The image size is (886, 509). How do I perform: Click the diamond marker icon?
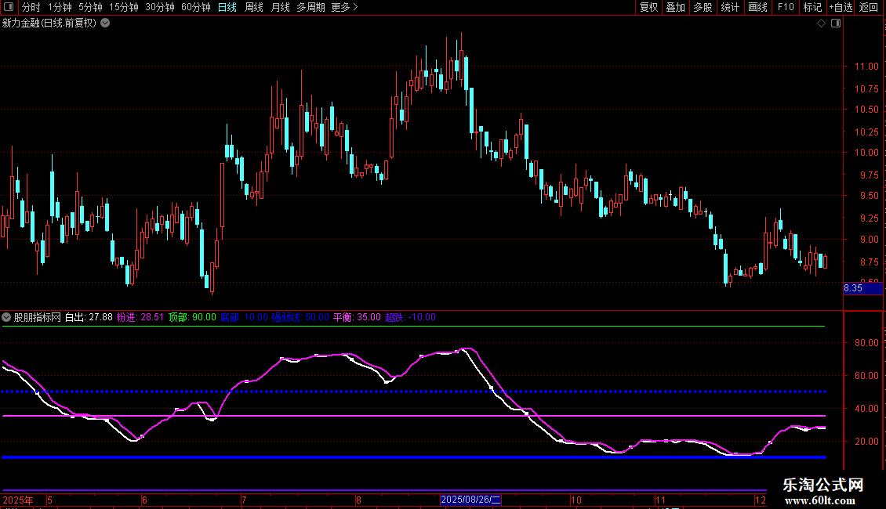(x=821, y=23)
